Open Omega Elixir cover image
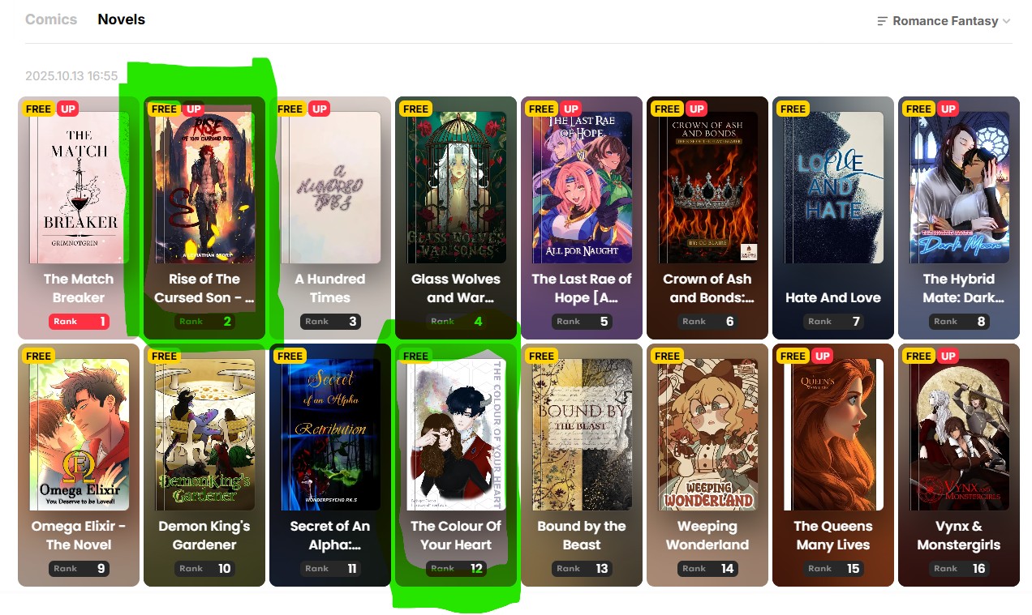 click(x=79, y=434)
